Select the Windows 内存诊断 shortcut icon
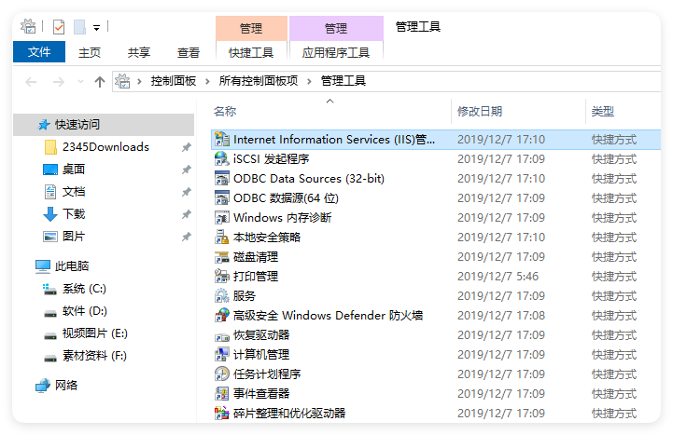 pyautogui.click(x=222, y=218)
